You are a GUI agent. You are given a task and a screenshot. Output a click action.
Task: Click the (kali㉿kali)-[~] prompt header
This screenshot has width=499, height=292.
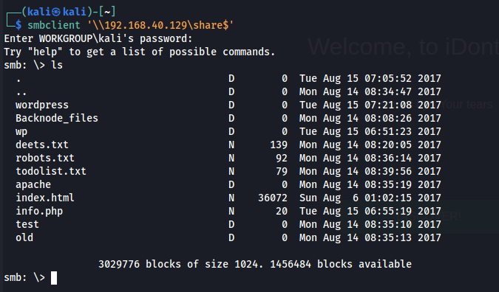(69, 12)
